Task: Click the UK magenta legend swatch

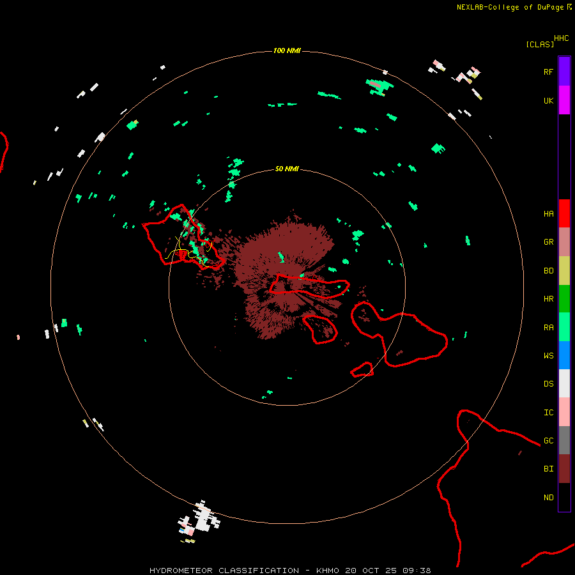Action: click(564, 100)
